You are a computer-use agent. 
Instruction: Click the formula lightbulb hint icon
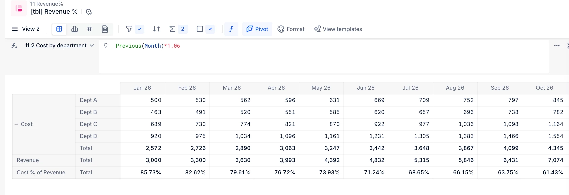[106, 46]
